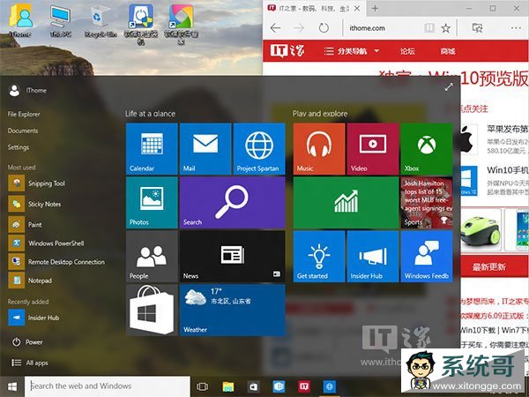Open the People tile
Viewport: 529px width, 397px height.
tap(152, 257)
